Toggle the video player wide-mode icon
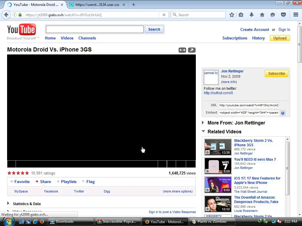 coord(182,50)
